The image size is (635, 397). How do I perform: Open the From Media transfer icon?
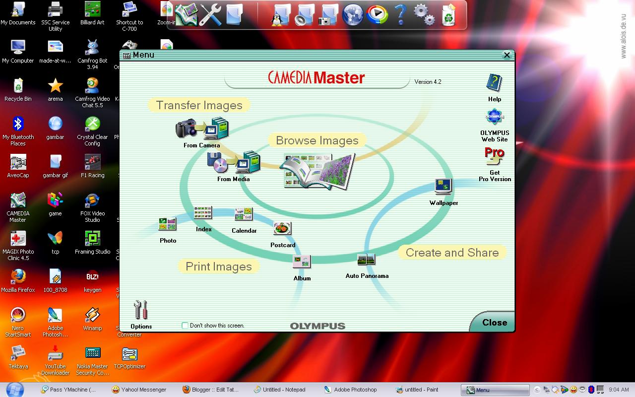pyautogui.click(x=233, y=162)
